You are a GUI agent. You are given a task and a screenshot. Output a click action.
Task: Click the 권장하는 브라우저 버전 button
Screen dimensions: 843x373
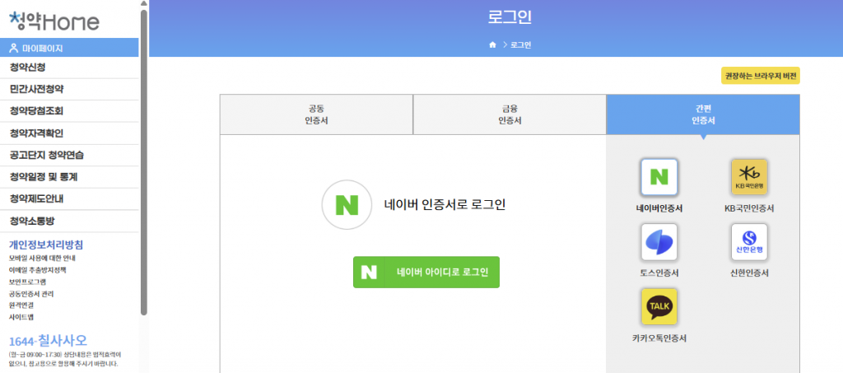[760, 76]
